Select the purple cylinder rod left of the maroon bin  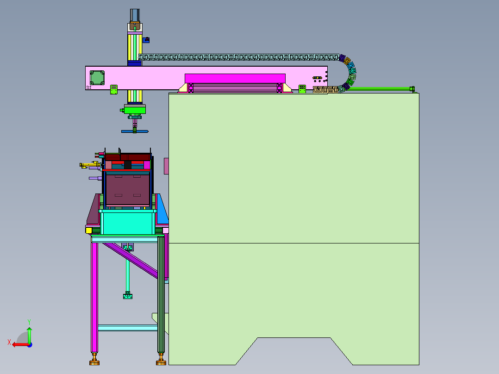[x=95, y=178]
